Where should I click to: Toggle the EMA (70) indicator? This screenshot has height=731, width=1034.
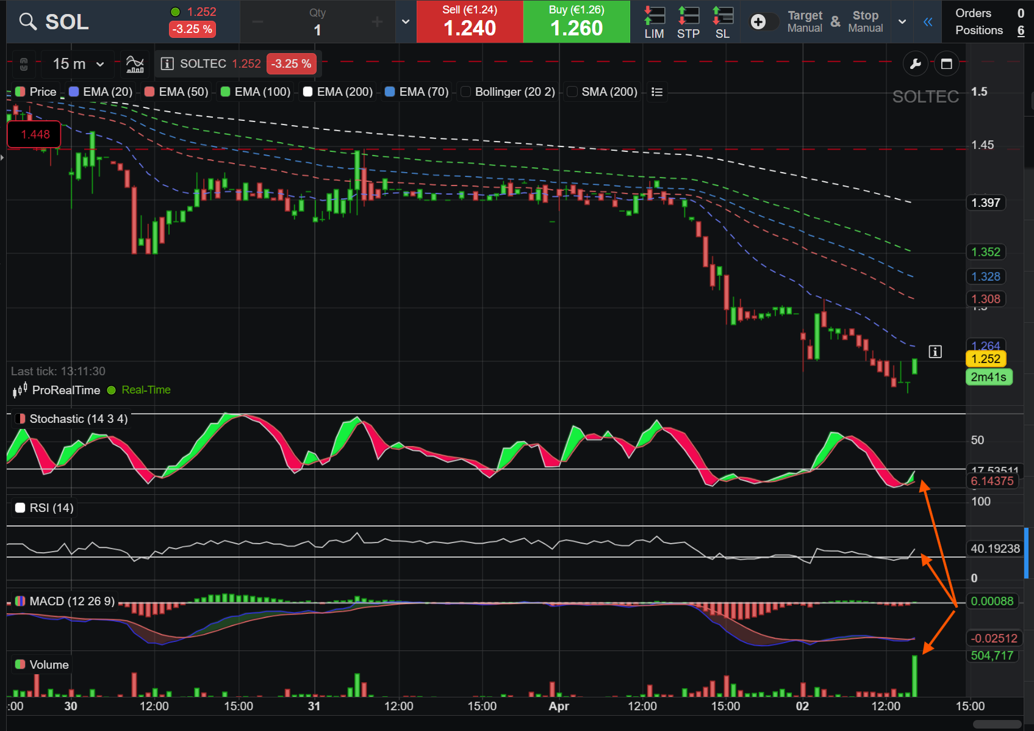tap(417, 92)
